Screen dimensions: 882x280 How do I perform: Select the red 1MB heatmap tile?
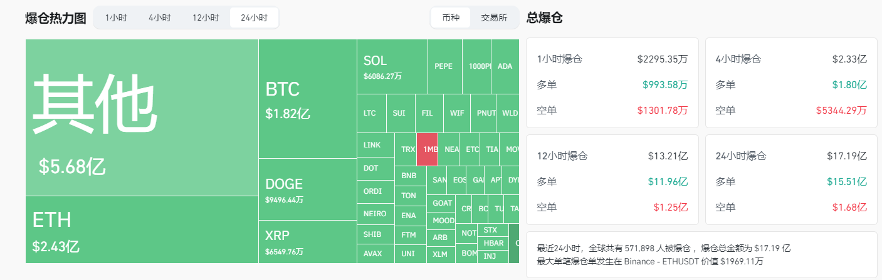427,149
